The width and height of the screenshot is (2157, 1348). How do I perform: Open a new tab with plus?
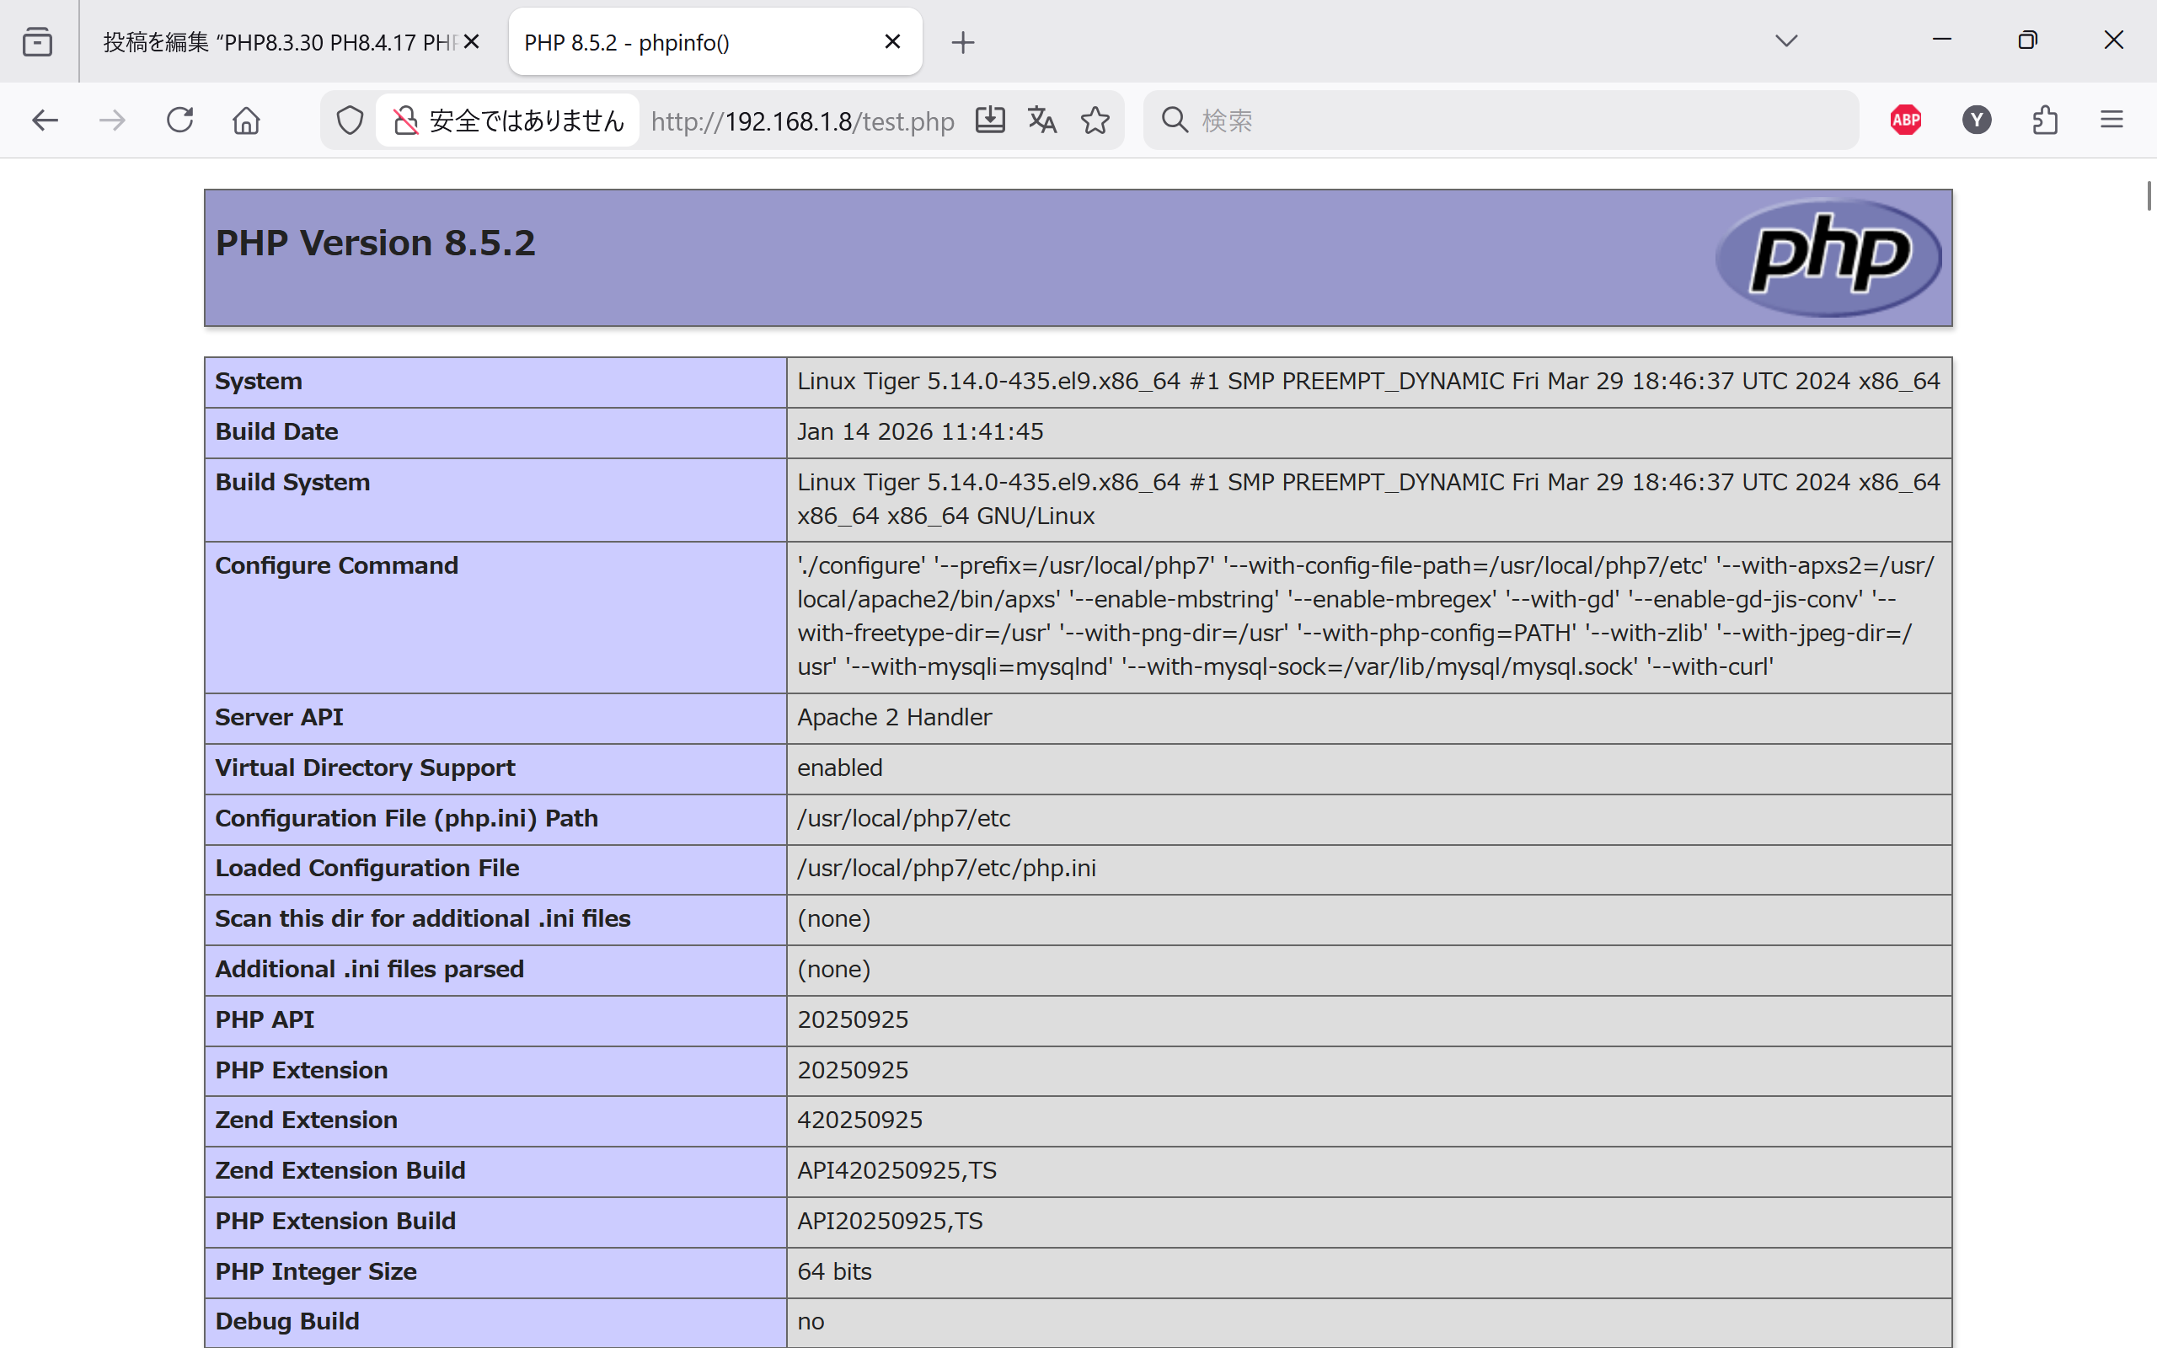(x=962, y=42)
